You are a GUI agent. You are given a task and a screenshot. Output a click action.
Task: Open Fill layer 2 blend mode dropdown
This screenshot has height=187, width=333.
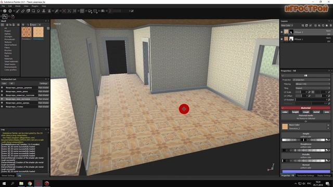pyautogui.click(x=328, y=31)
